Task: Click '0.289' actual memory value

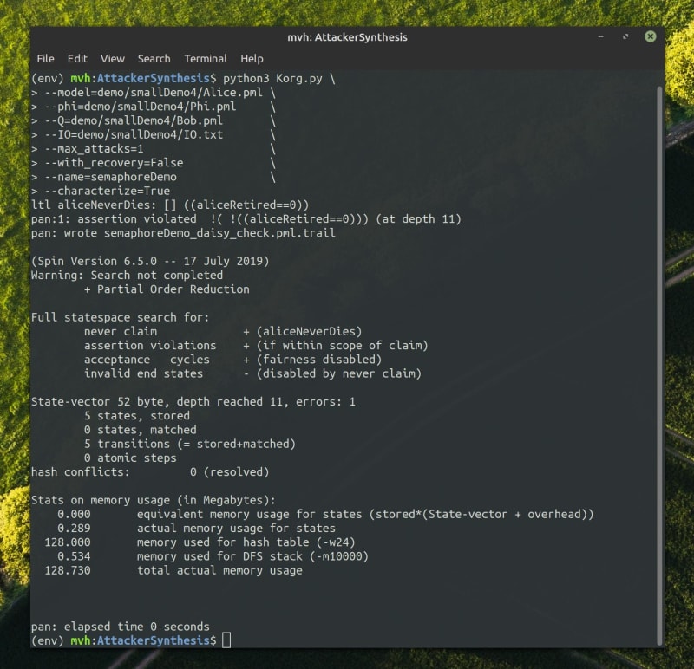Action: point(74,529)
